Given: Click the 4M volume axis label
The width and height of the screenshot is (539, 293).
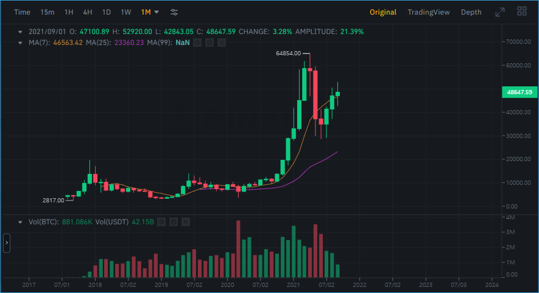Looking at the screenshot, I should (510, 217).
